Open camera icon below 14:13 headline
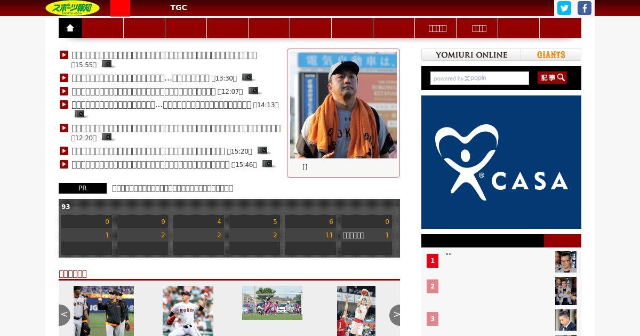Viewport: 640px width, 336px height. point(80,114)
